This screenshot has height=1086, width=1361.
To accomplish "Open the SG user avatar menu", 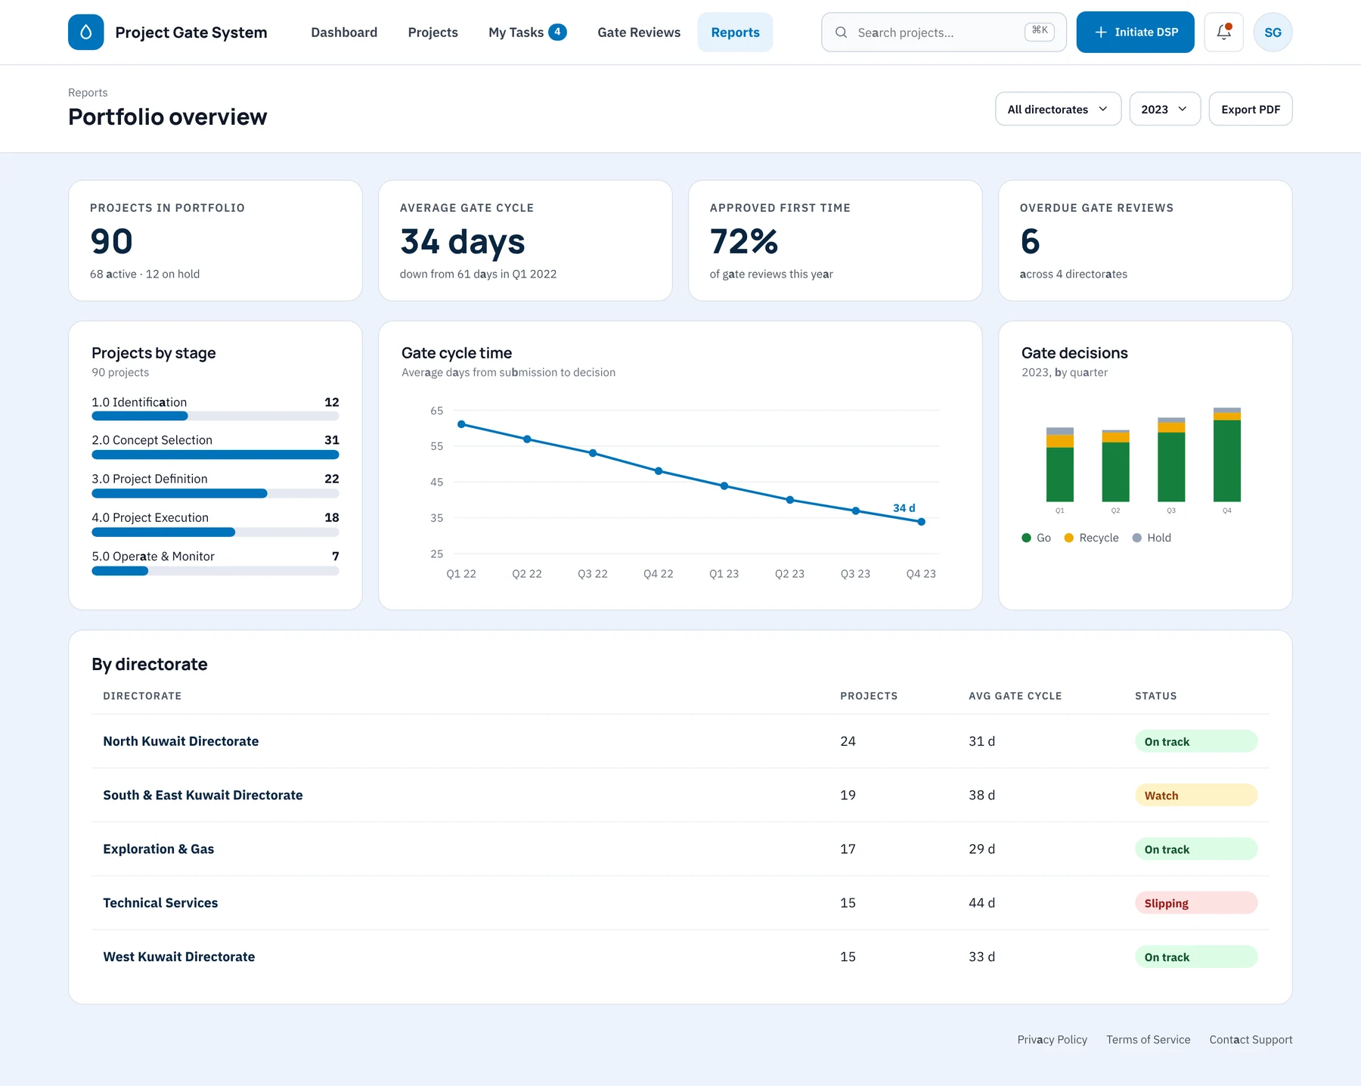I will pyautogui.click(x=1273, y=32).
